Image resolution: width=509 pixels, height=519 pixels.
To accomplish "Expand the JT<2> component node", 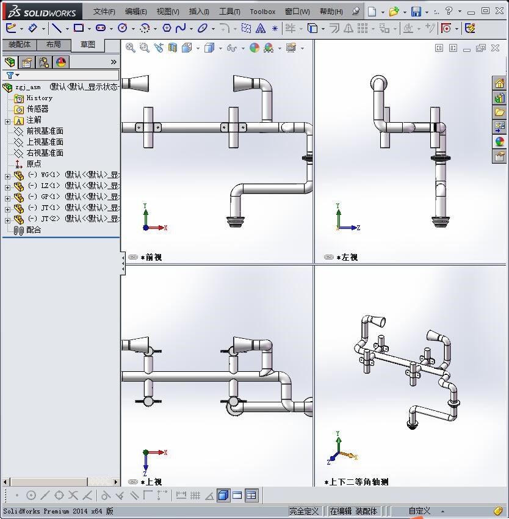I will [x=7, y=220].
